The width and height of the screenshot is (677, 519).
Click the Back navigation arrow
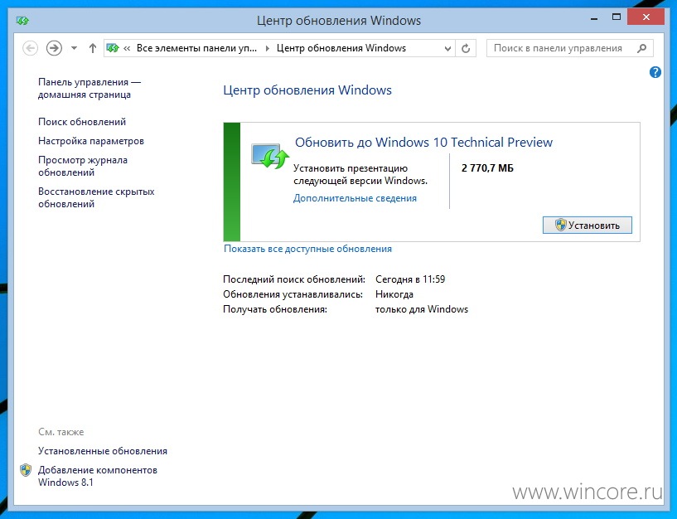30,48
